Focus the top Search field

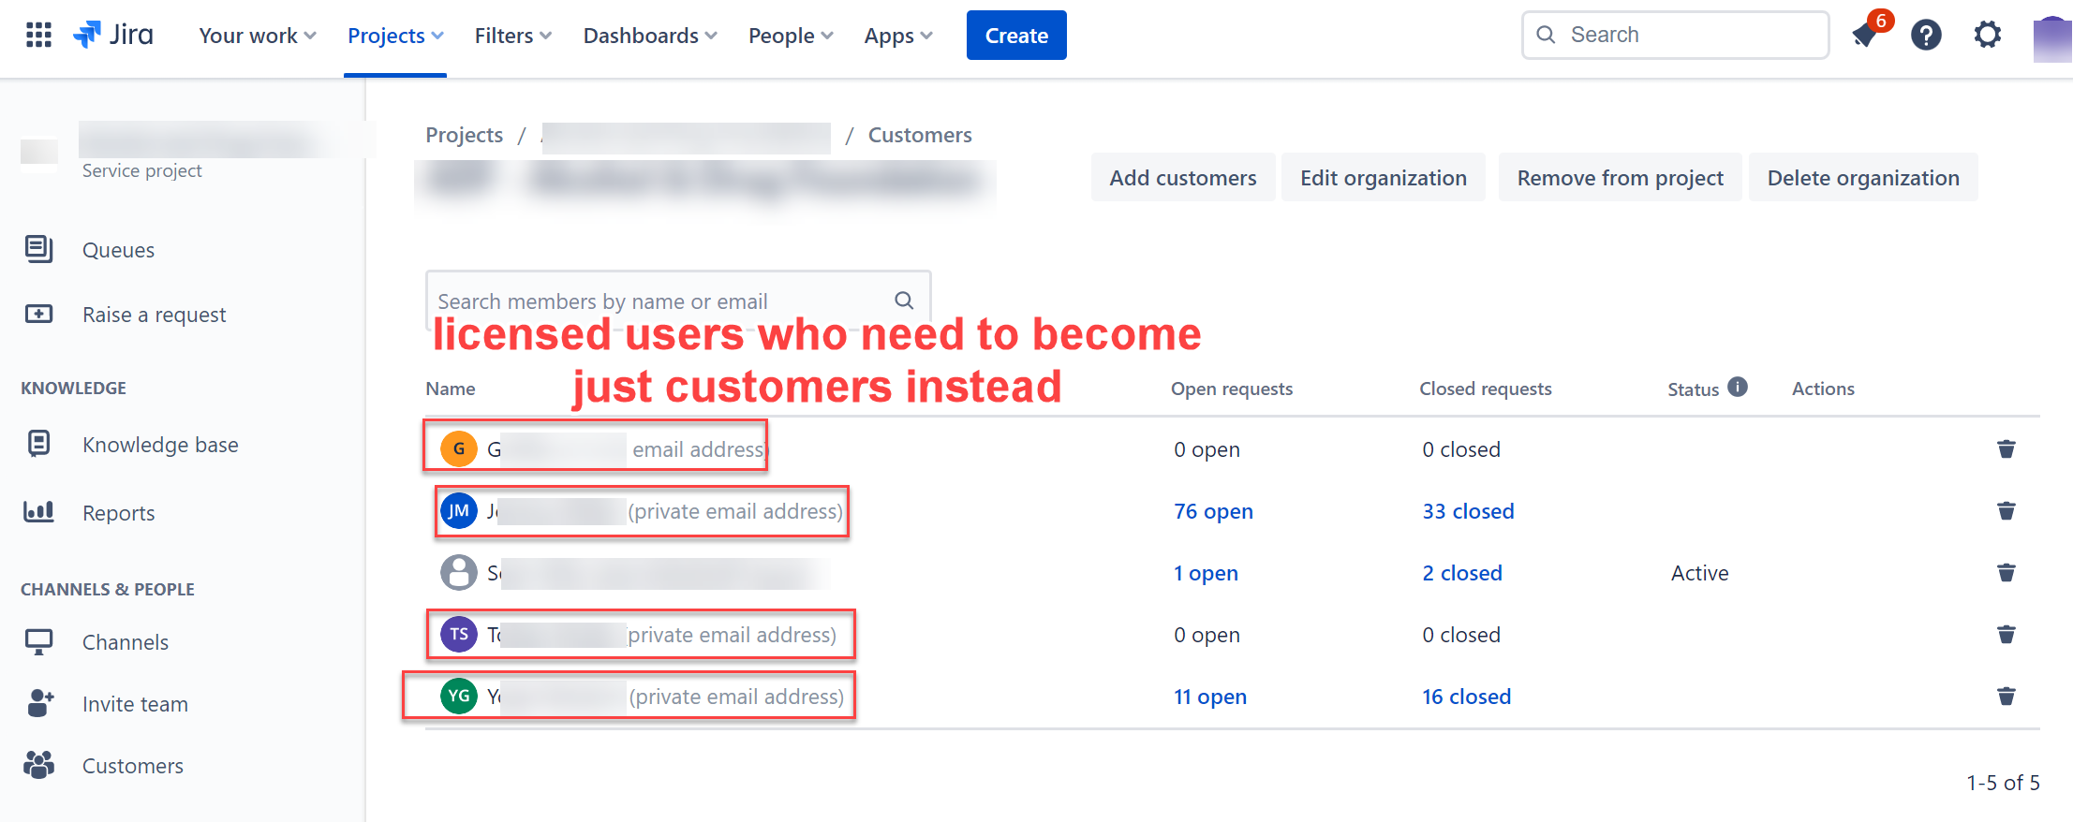tap(1675, 36)
